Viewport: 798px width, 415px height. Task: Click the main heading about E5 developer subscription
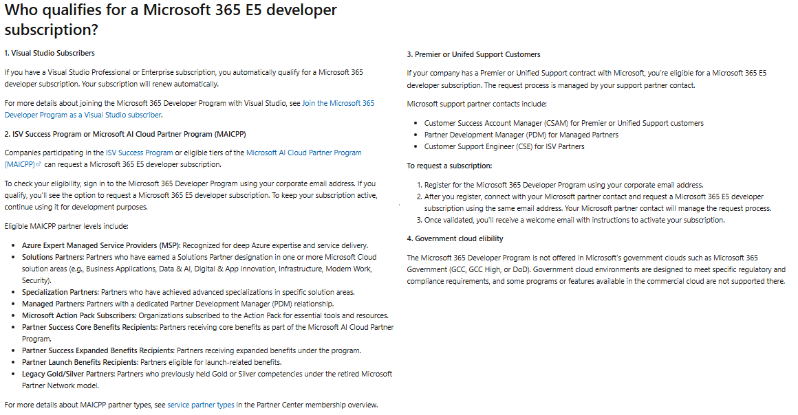[171, 19]
